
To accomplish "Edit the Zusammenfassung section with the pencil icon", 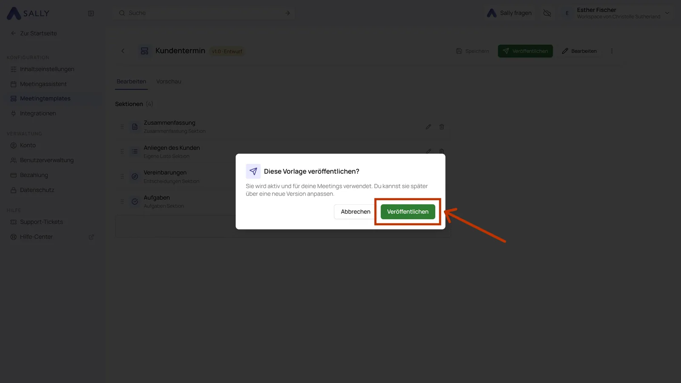I will click(x=429, y=127).
